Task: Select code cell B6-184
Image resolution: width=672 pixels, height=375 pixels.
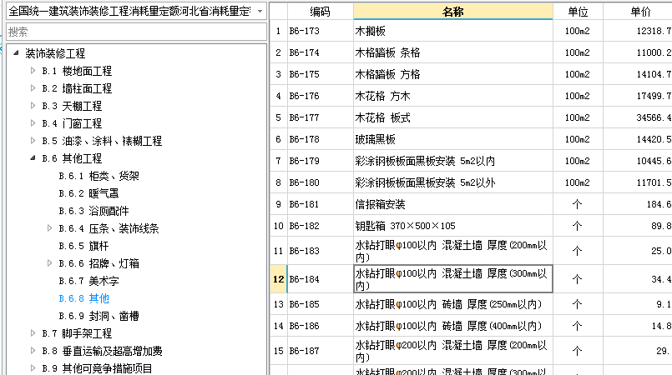Action: 321,279
